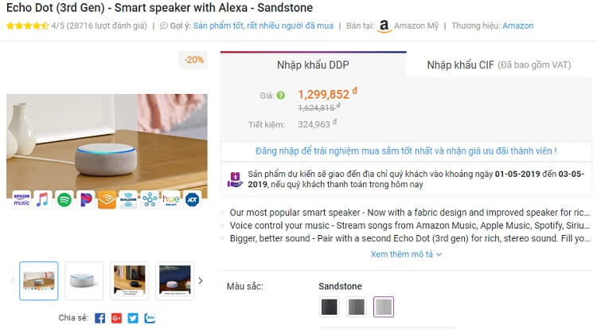Go to next thumbnails with right arrow
Image resolution: width=597 pixels, height=329 pixels.
click(201, 281)
